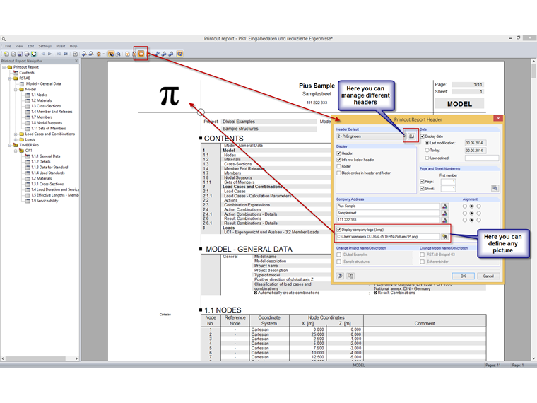
Task: Click the magnifier preview icon beside Sheet number
Action: [x=495, y=188]
